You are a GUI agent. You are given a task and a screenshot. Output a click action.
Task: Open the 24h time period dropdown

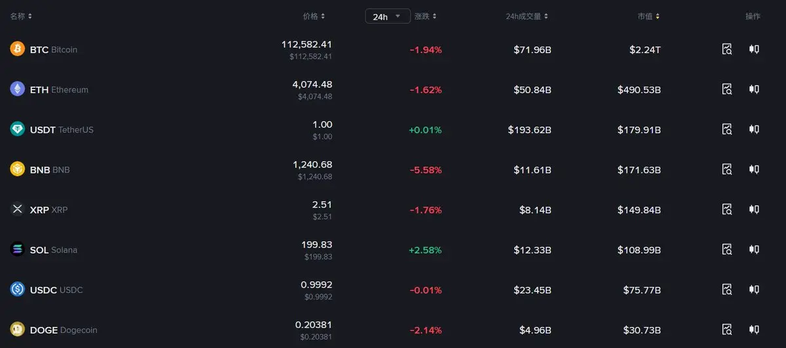[387, 16]
